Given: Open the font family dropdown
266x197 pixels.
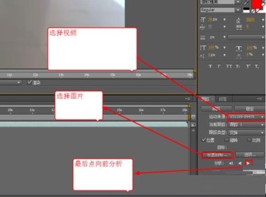Looking at the screenshot, I should click(x=238, y=2).
